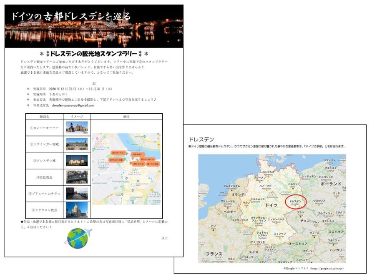Screen dimensions: 372x279
Task: Click the ポーランド label on the map
Action: pos(331,183)
